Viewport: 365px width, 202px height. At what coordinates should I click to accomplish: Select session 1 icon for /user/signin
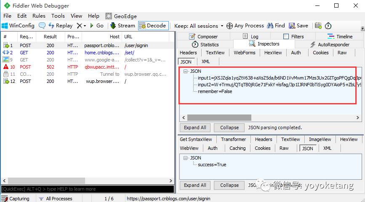(x=6, y=45)
